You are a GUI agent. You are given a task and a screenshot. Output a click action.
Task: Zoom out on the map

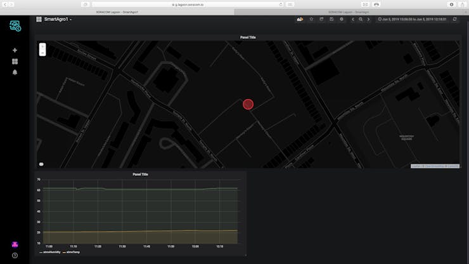click(x=42, y=53)
